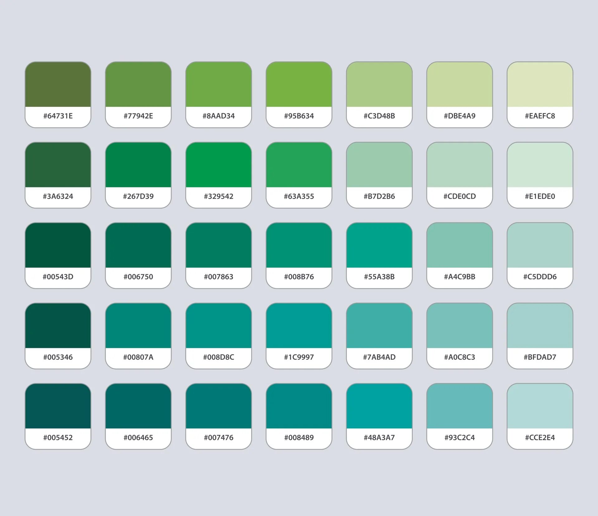The height and width of the screenshot is (516, 598).
Task: Pick the #48A3A7 bright cyan swatch
Action: [379, 406]
